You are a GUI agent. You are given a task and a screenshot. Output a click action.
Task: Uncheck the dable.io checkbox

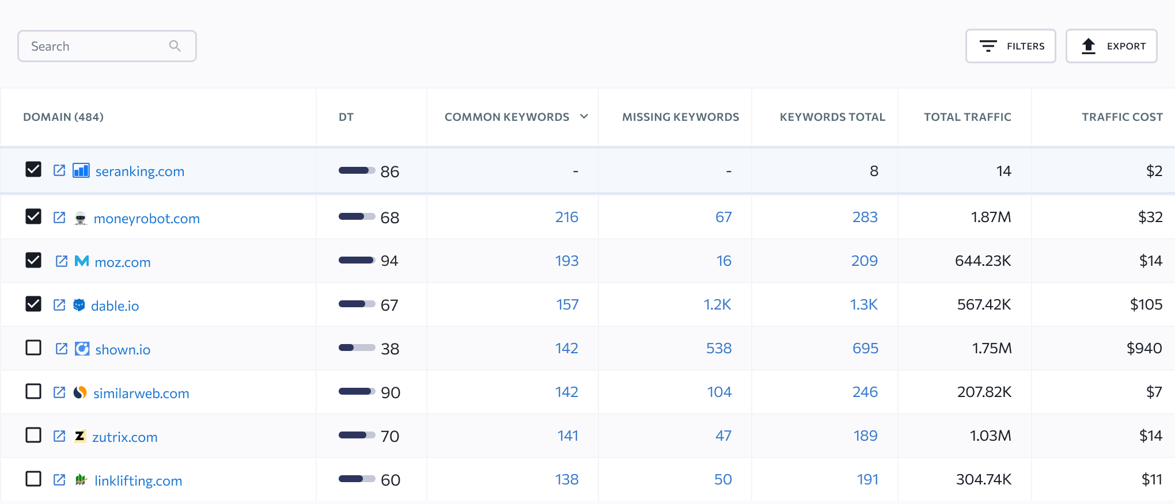click(x=33, y=304)
